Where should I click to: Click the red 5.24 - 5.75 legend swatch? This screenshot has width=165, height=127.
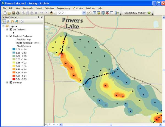pos(14,79)
